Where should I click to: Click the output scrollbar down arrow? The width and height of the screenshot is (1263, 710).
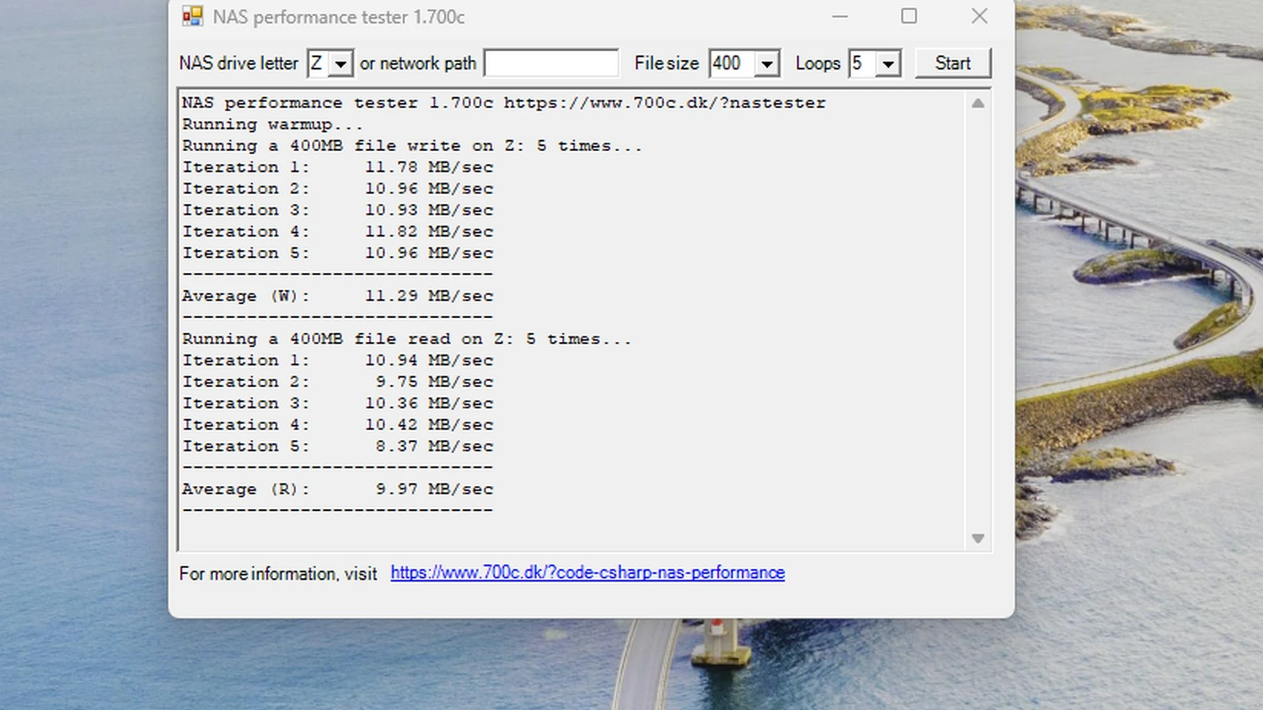point(978,538)
